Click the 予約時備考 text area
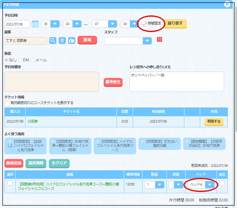237x208 pixels. point(52,82)
